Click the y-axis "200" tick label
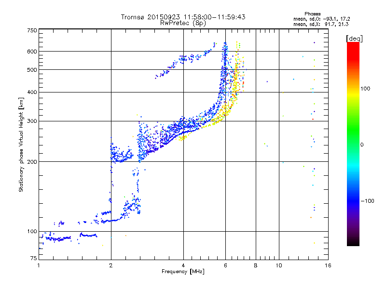 pos(32,162)
